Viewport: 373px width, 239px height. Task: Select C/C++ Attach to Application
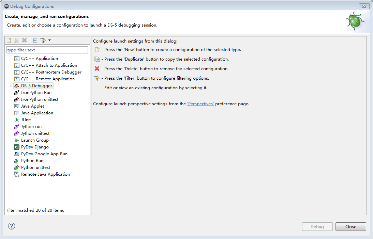click(x=49, y=65)
